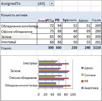Select the PR column header
102x101 pixels.
(57, 20)
